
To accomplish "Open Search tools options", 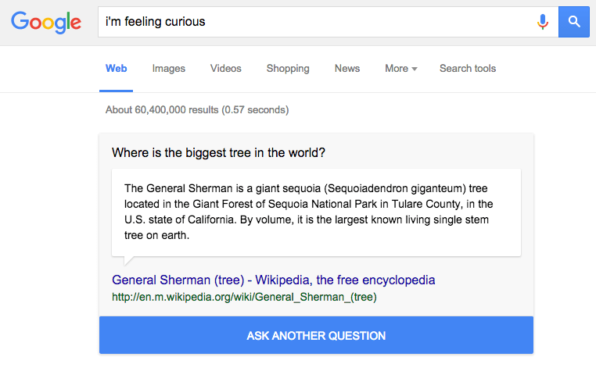I will [468, 69].
